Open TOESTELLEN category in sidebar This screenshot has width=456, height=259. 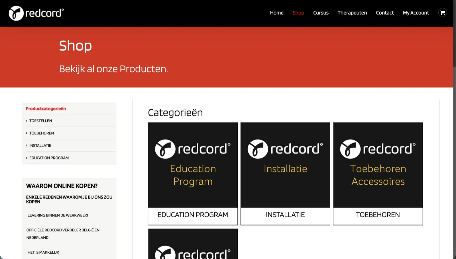click(x=40, y=121)
